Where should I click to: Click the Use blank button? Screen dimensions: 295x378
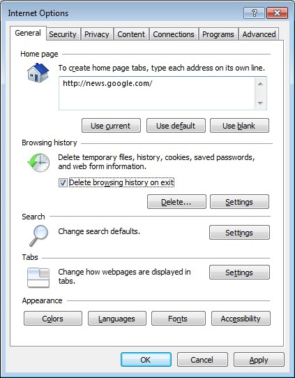pos(239,126)
